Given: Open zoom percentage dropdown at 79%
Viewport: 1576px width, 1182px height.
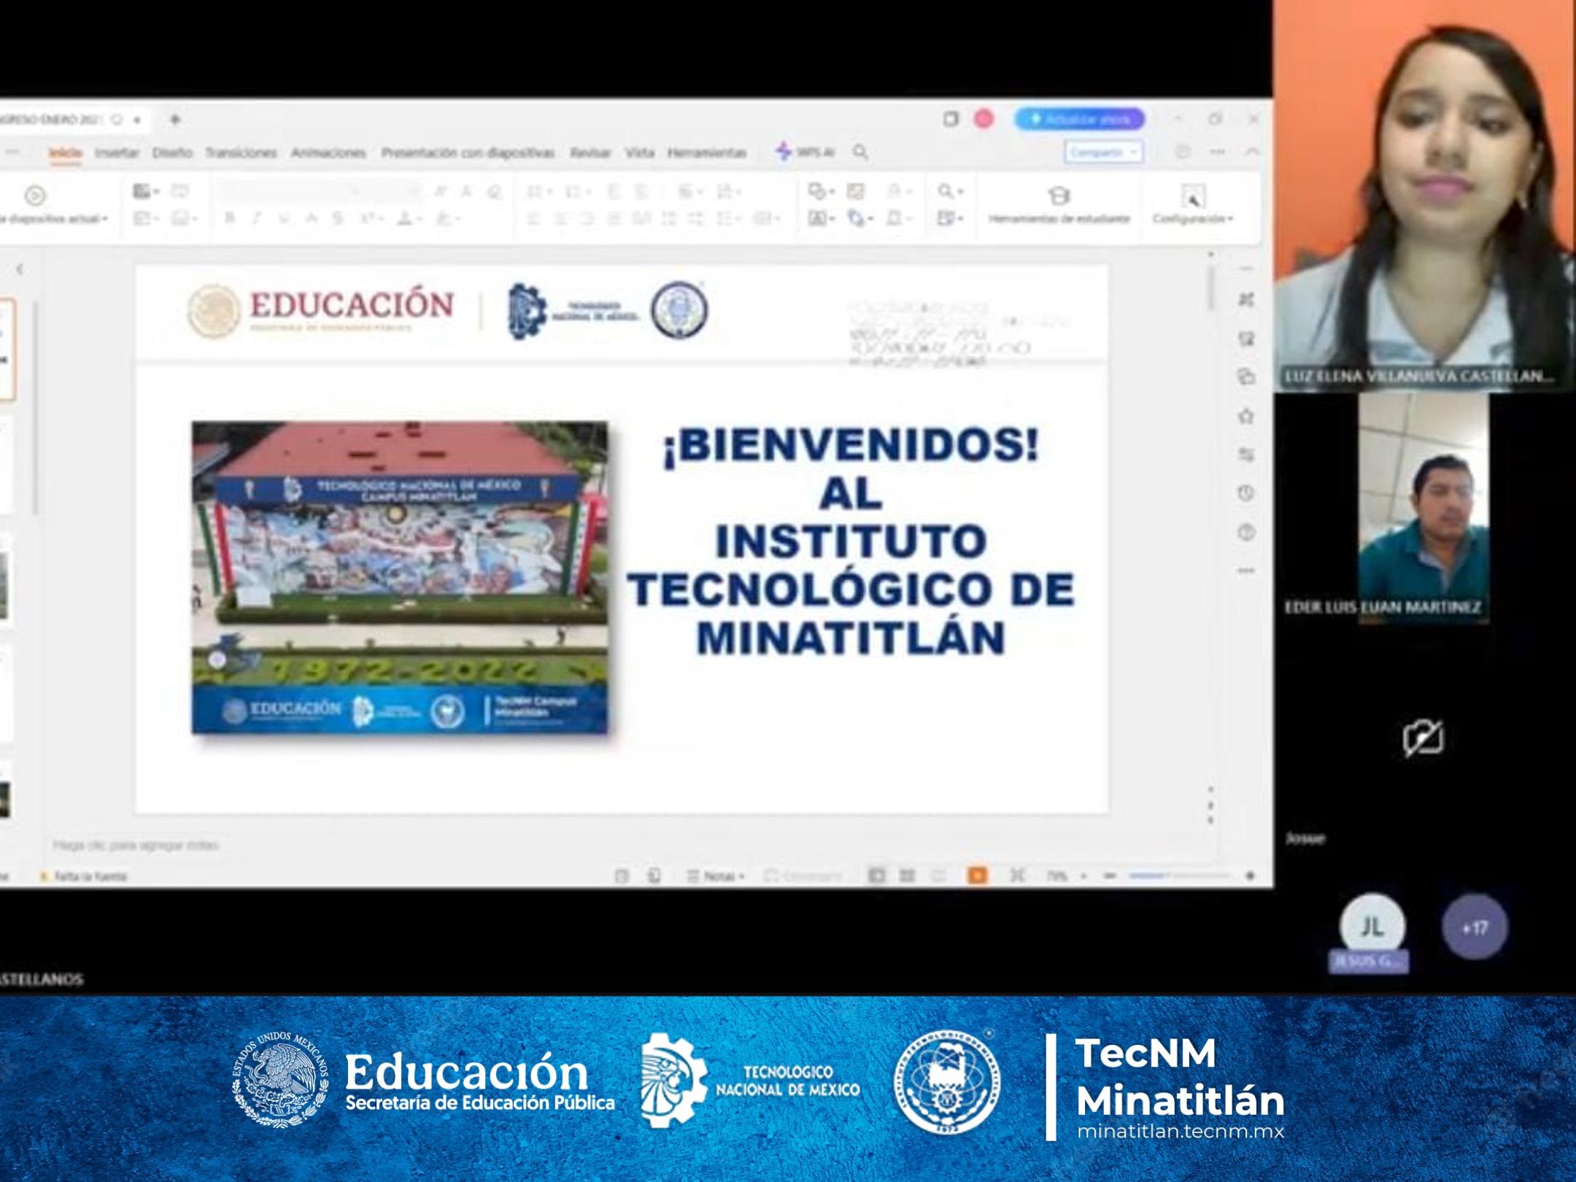Looking at the screenshot, I should (x=1066, y=876).
